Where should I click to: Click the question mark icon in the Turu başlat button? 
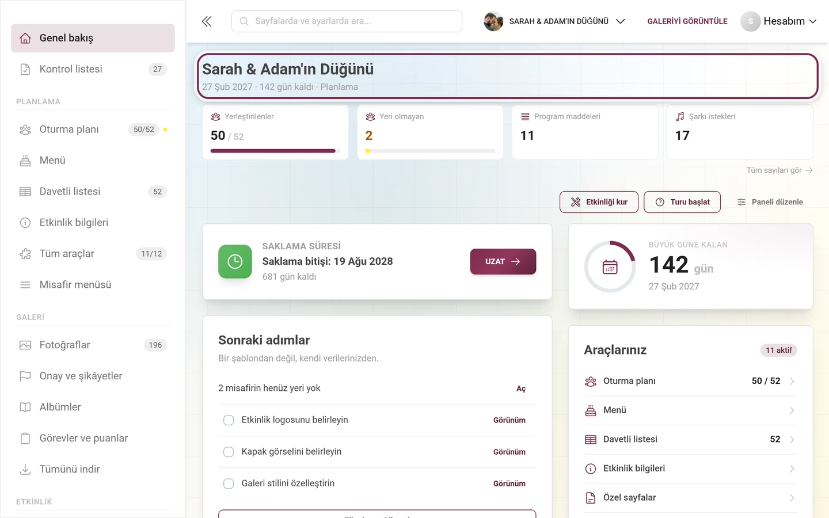660,202
